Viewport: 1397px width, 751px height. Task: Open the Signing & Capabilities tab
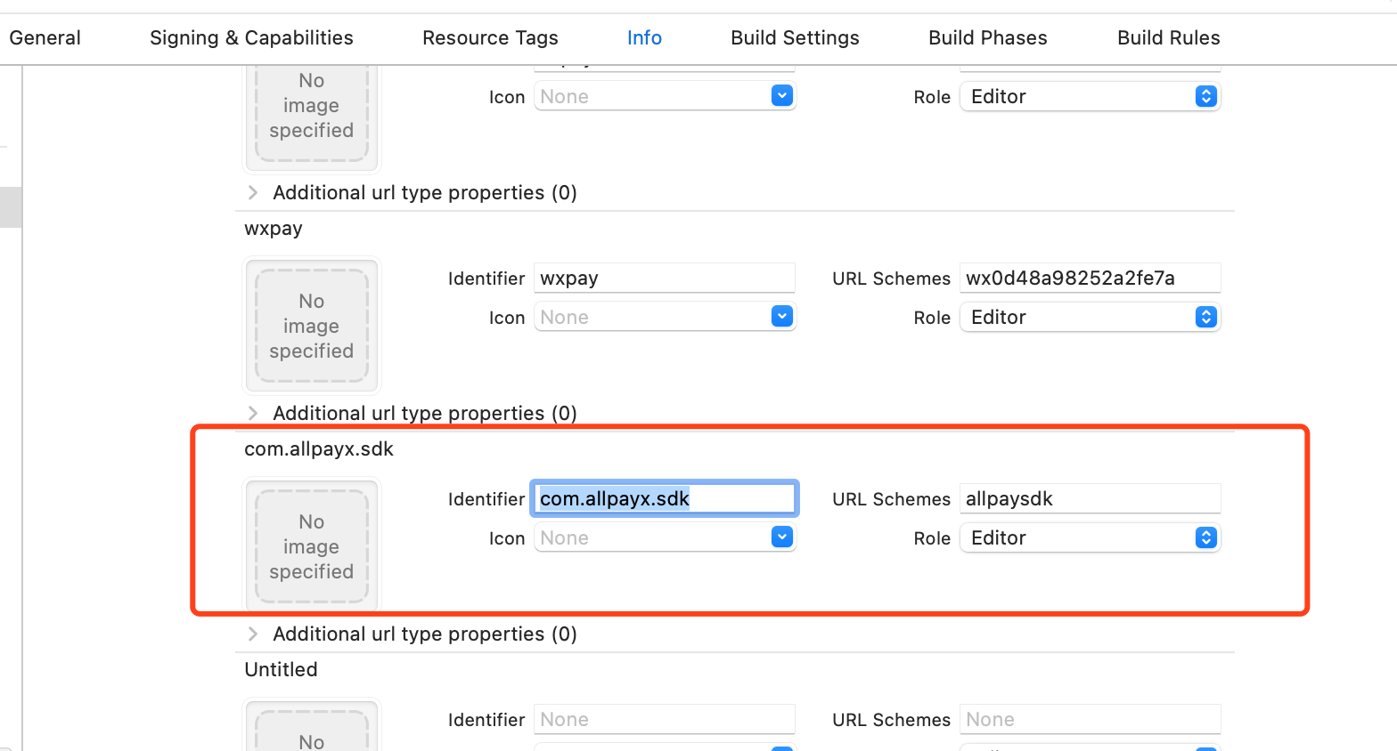point(251,38)
